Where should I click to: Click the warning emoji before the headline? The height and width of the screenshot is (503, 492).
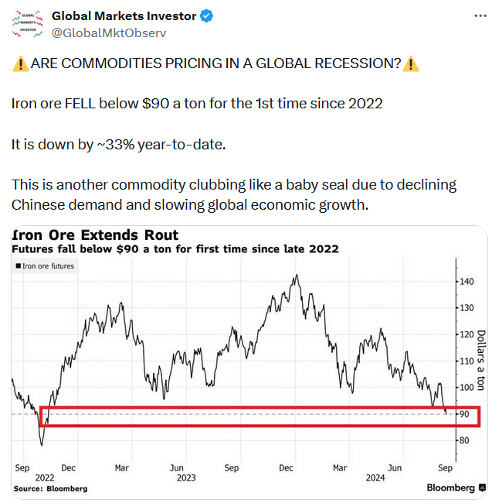pos(20,64)
